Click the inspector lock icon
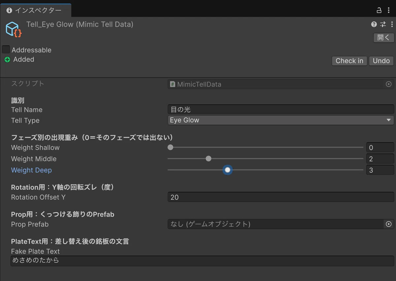The image size is (396, 281). click(379, 10)
